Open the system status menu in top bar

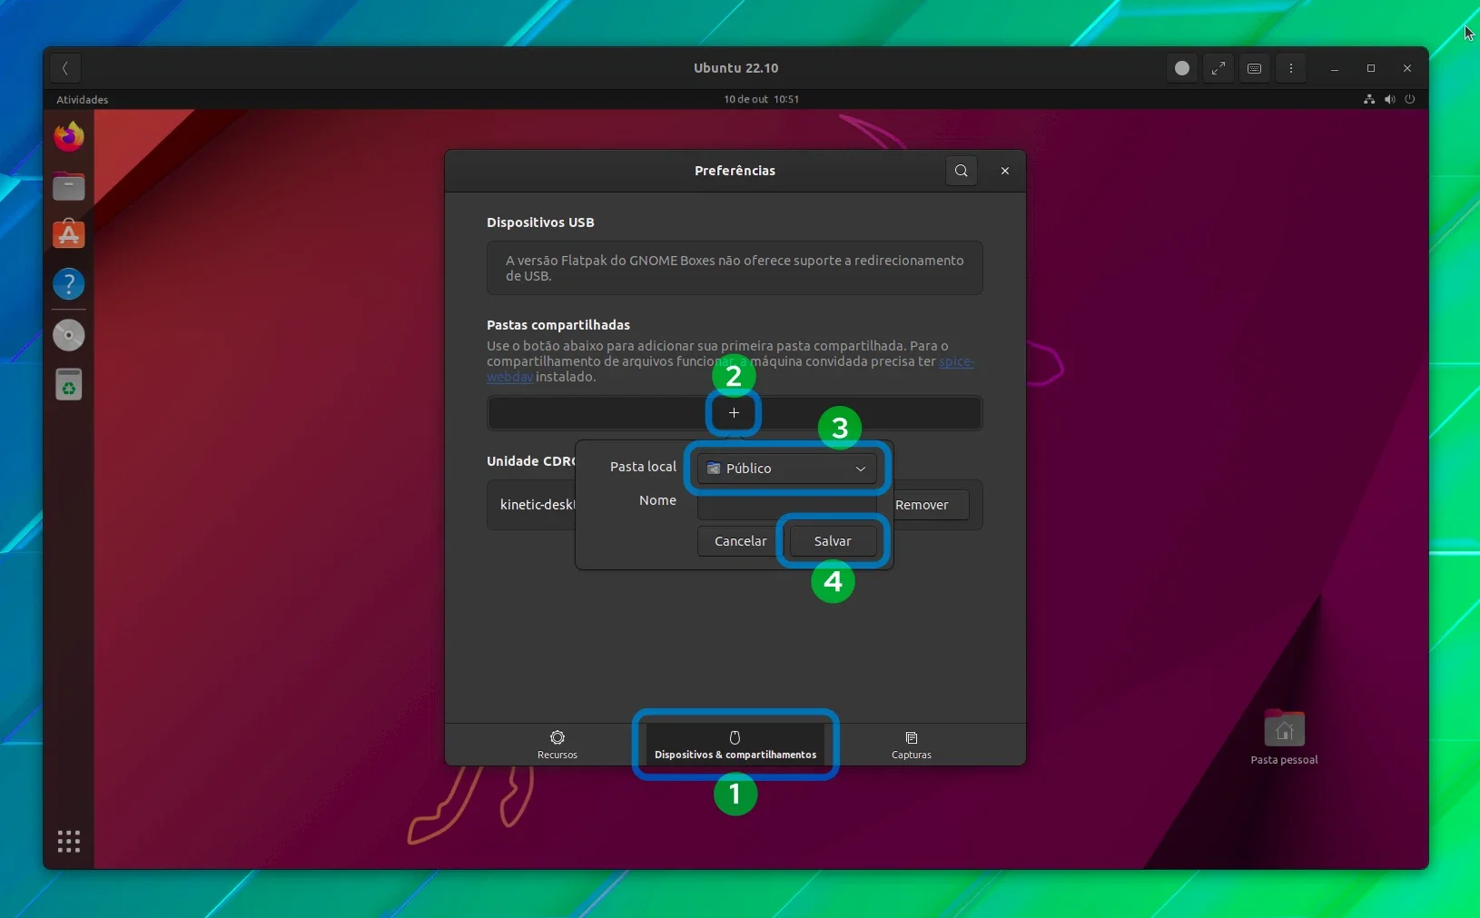coord(1389,99)
